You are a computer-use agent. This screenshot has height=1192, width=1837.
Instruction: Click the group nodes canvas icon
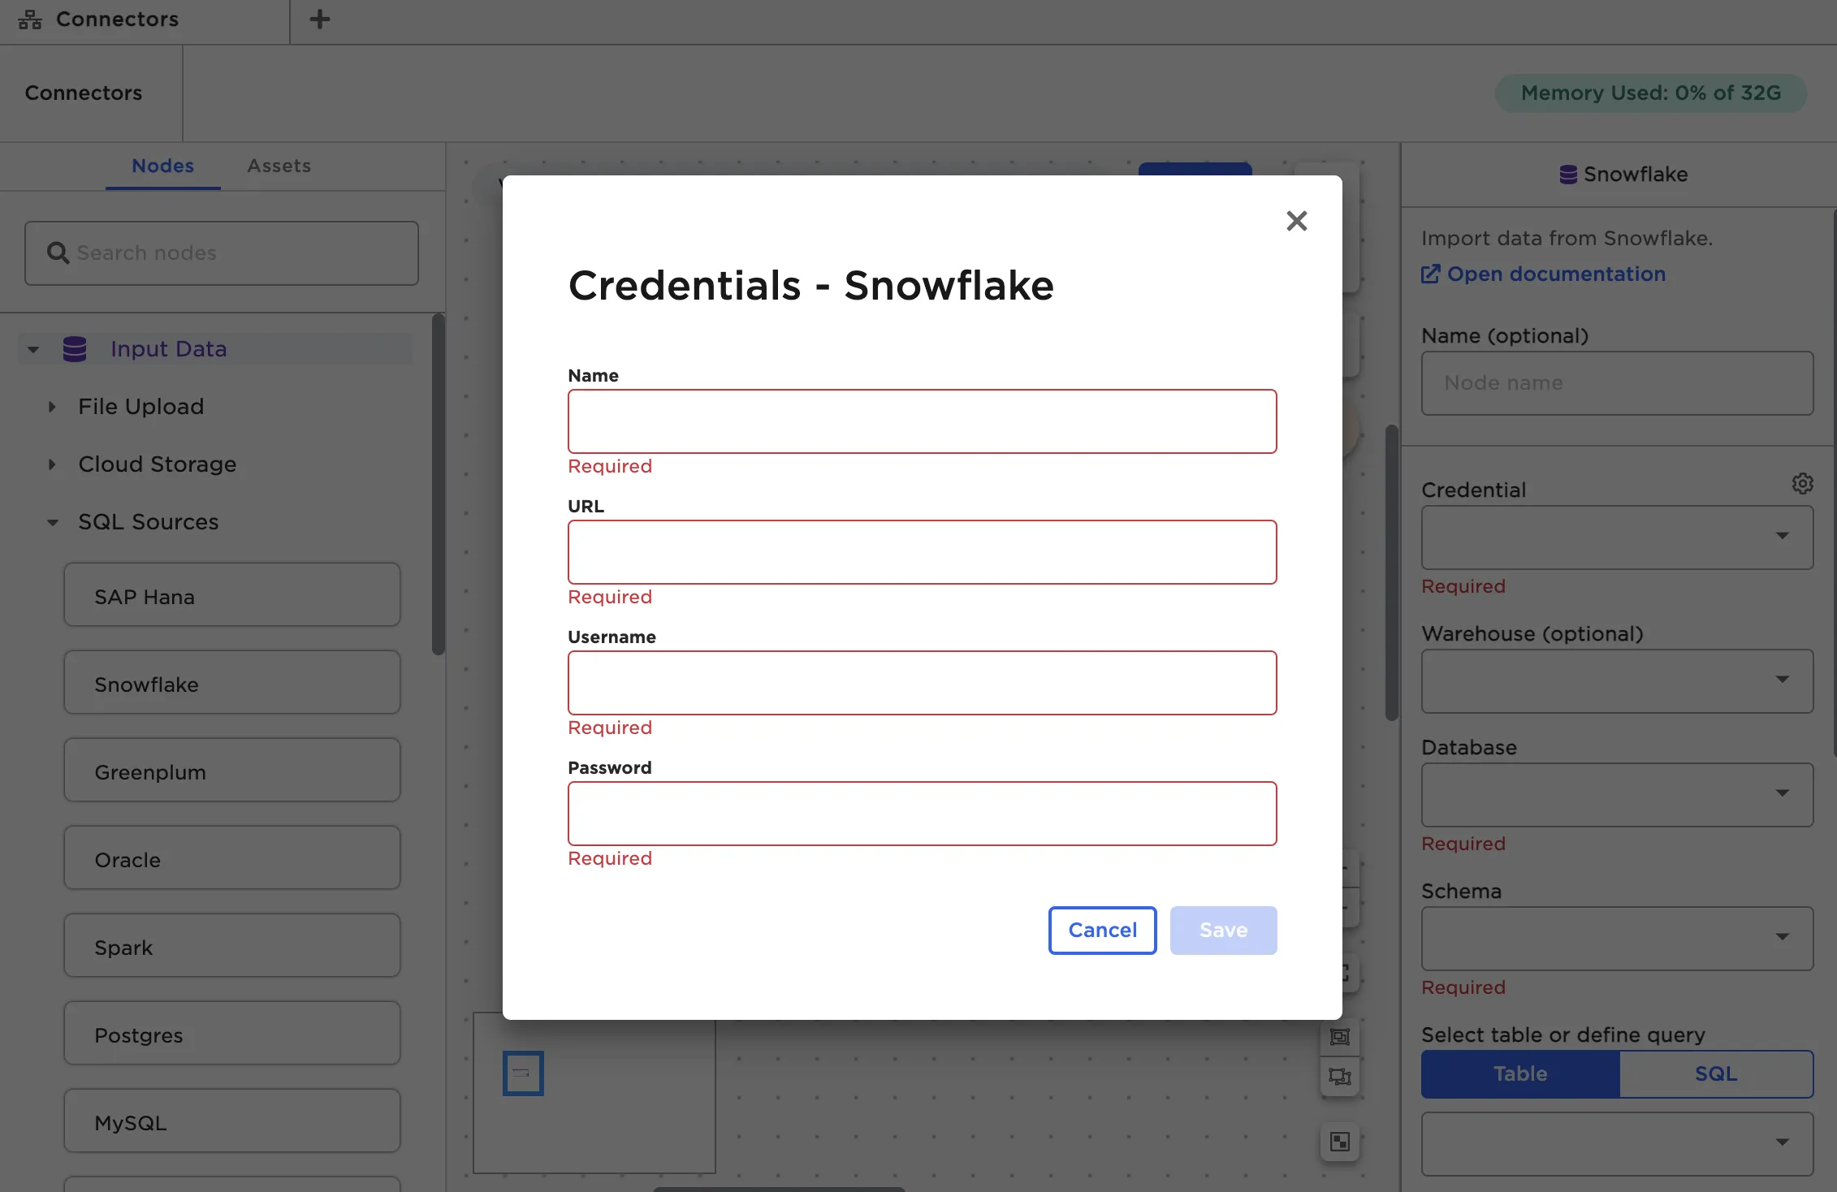point(1339,1037)
